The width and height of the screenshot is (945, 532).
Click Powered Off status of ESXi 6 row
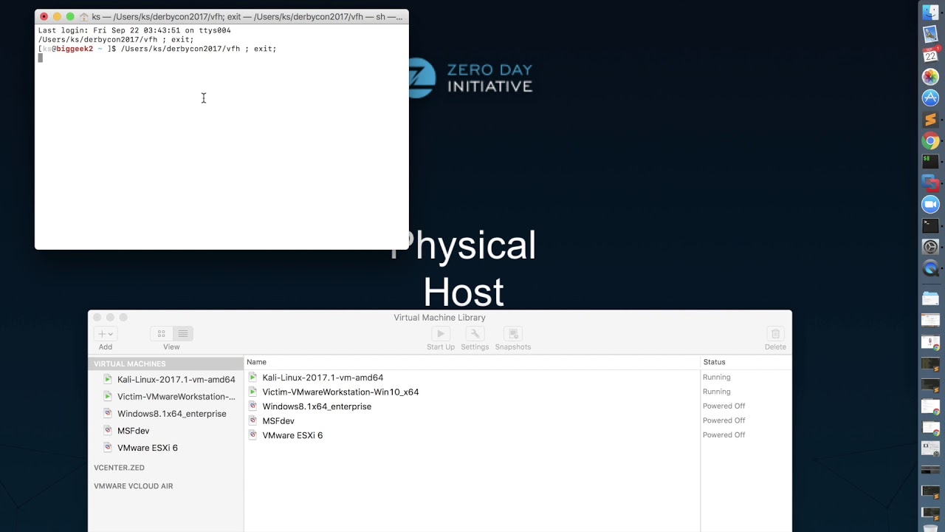click(724, 434)
